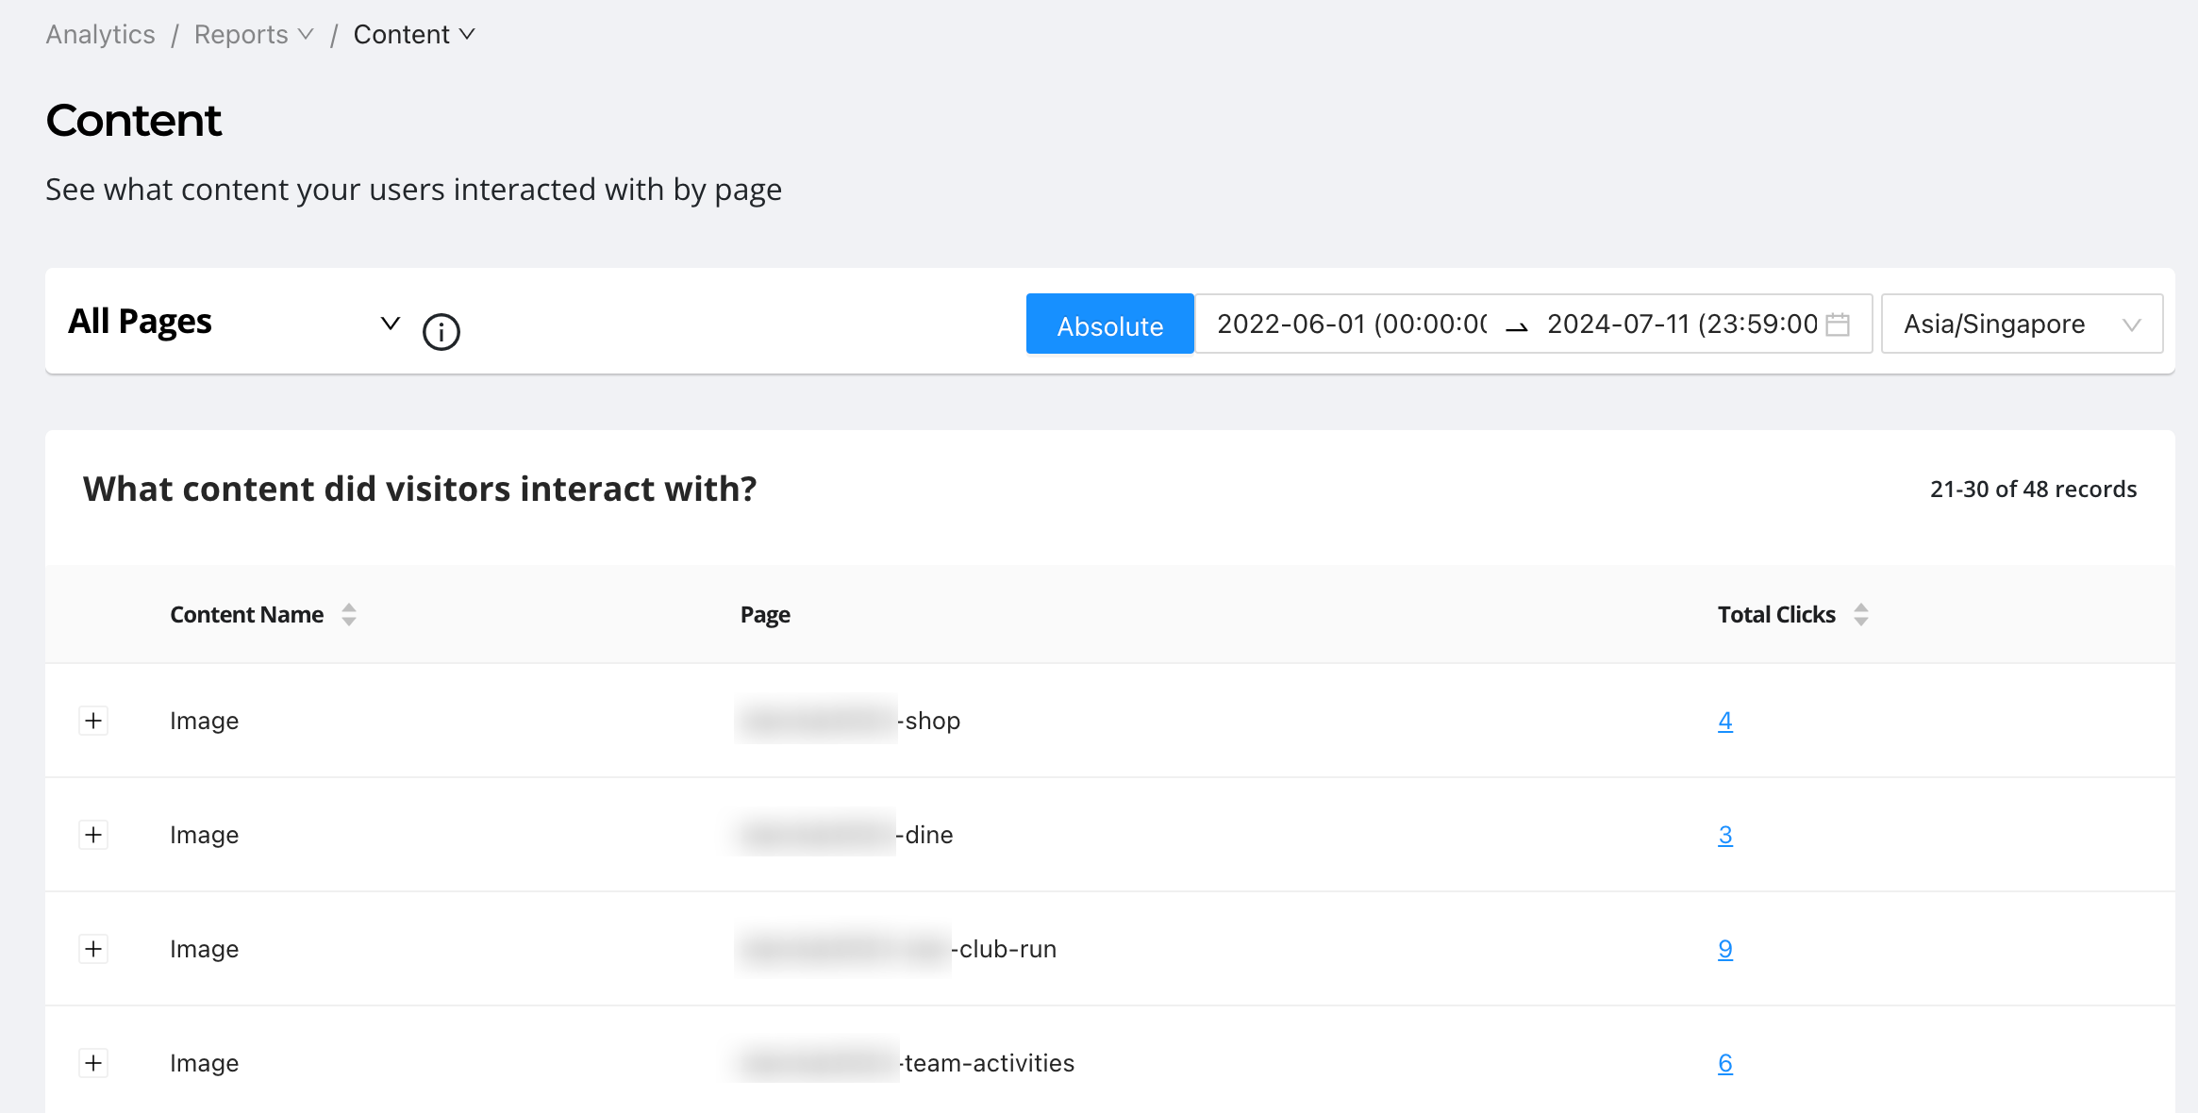Expand the row for the -shop page

[93, 721]
